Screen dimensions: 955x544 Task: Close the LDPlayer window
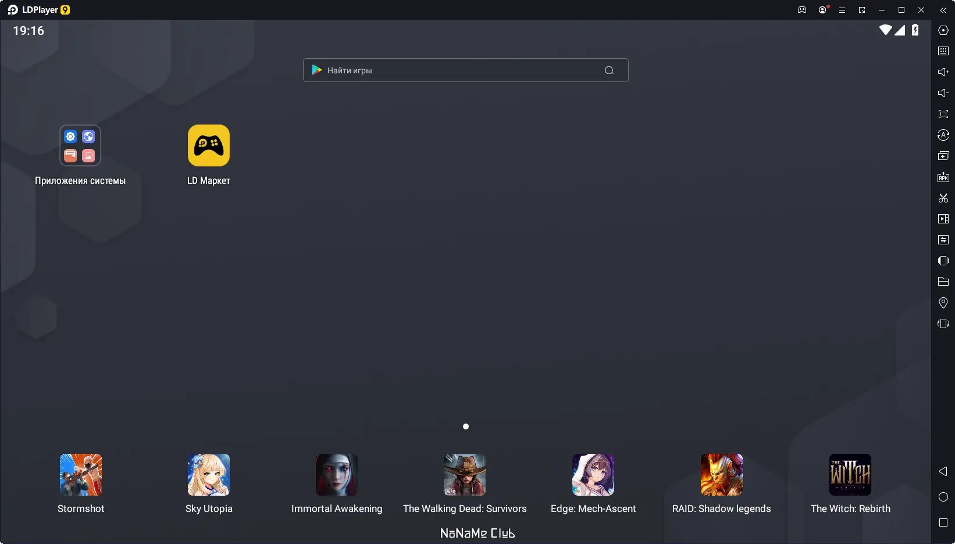(x=921, y=10)
